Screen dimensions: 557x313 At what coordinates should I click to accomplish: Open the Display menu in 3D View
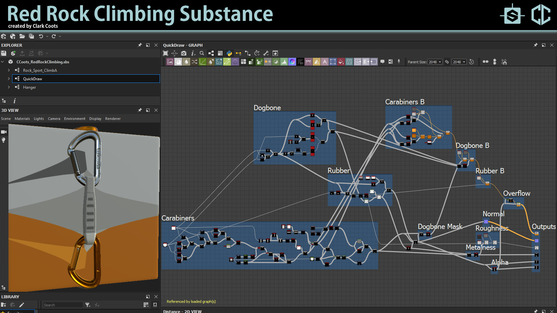click(95, 119)
